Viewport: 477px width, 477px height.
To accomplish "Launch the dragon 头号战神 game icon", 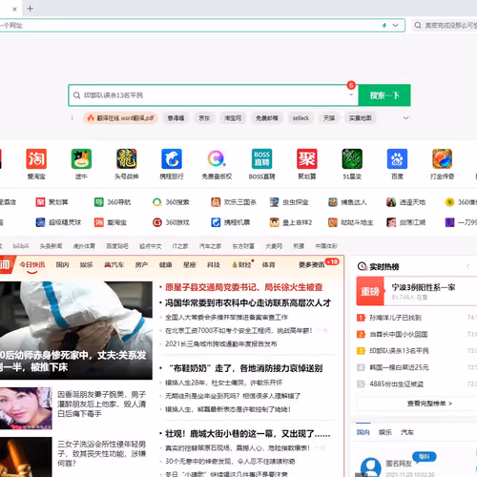I will (127, 158).
